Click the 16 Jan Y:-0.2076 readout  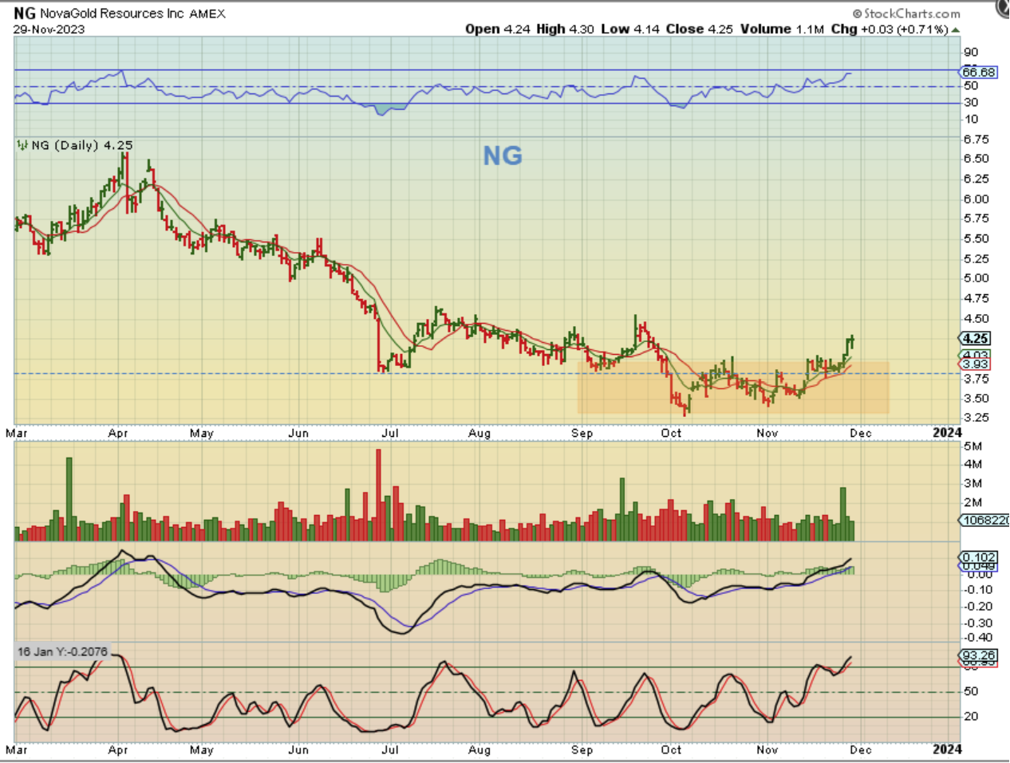(x=62, y=651)
